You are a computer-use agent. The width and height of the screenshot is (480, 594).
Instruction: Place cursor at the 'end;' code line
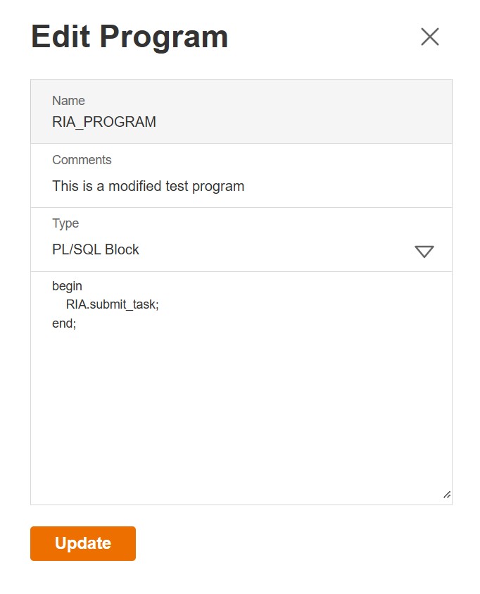pyautogui.click(x=64, y=324)
